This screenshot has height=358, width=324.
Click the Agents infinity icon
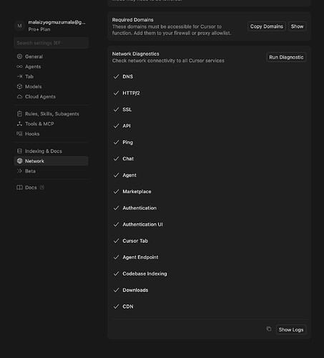point(19,67)
